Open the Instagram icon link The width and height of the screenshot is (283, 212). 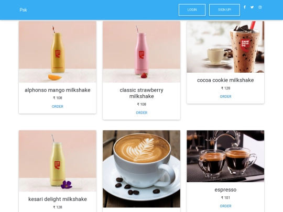click(x=260, y=7)
